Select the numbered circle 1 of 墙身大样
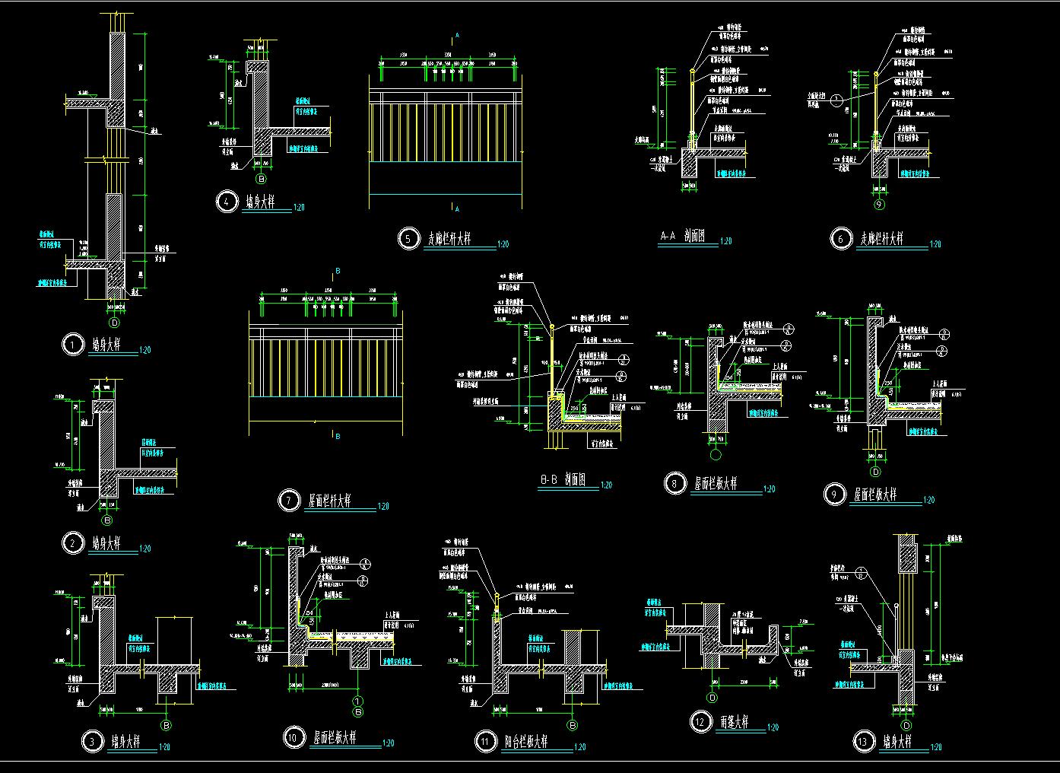1060x773 pixels. click(x=72, y=345)
